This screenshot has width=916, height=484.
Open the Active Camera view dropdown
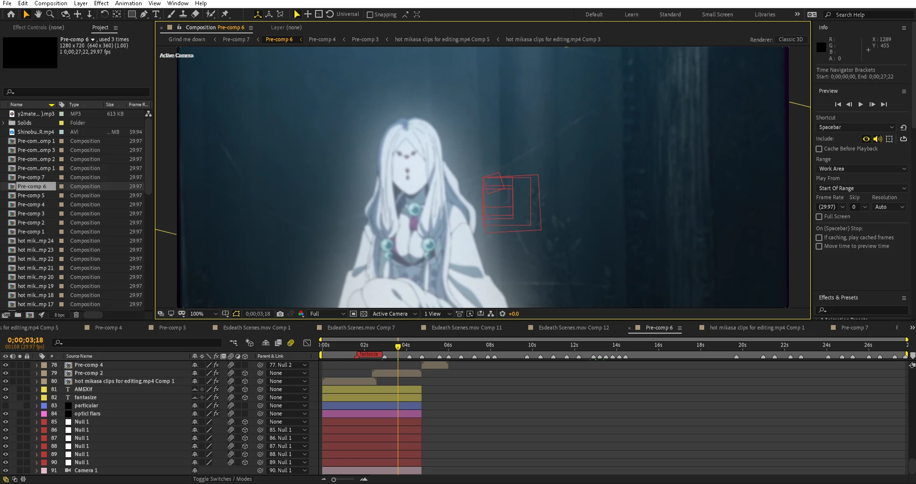click(x=395, y=314)
